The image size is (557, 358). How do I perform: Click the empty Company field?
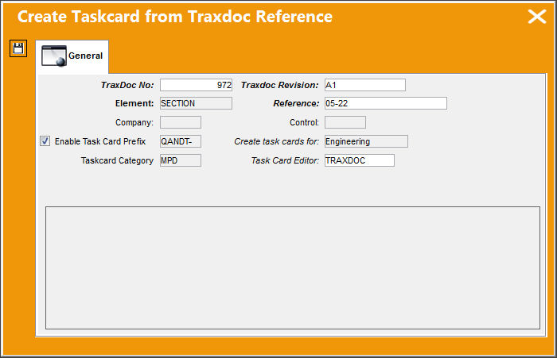pos(181,122)
